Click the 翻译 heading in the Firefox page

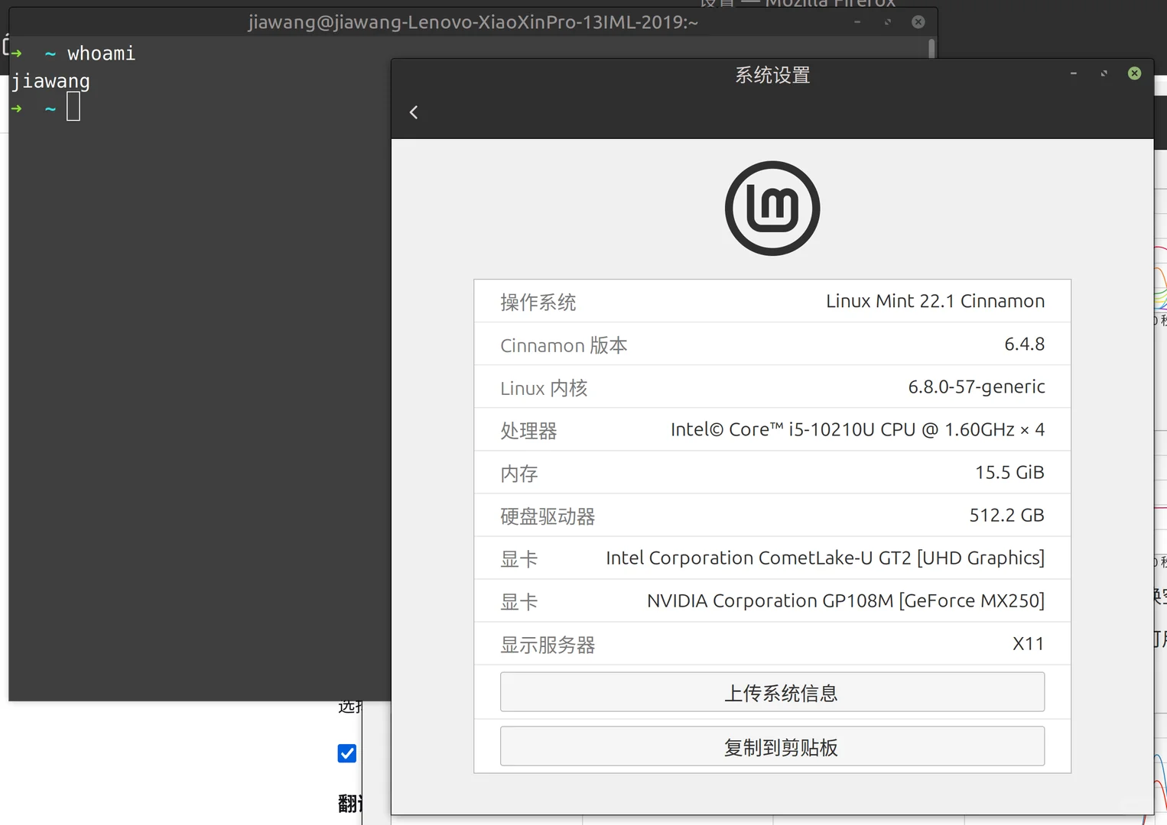pyautogui.click(x=348, y=803)
